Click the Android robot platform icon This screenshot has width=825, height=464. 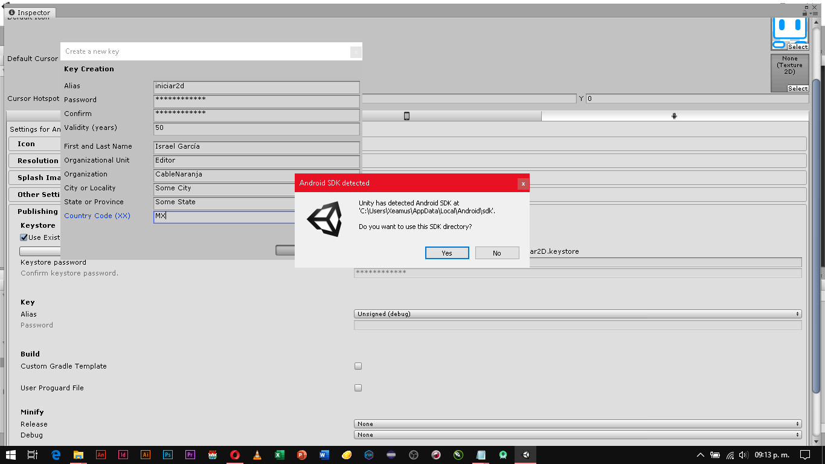(x=673, y=115)
